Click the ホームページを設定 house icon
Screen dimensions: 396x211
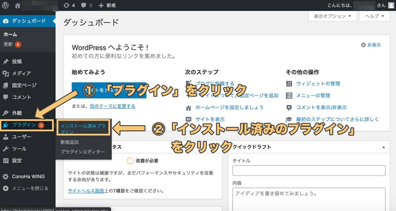pos(188,108)
